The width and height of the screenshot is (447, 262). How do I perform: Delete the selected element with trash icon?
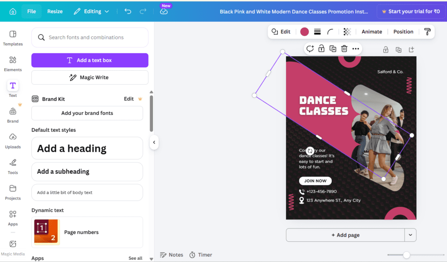pos(344,49)
